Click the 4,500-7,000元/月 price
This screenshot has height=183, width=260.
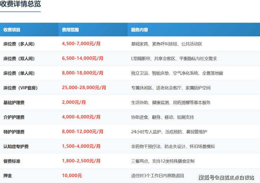[81, 44]
